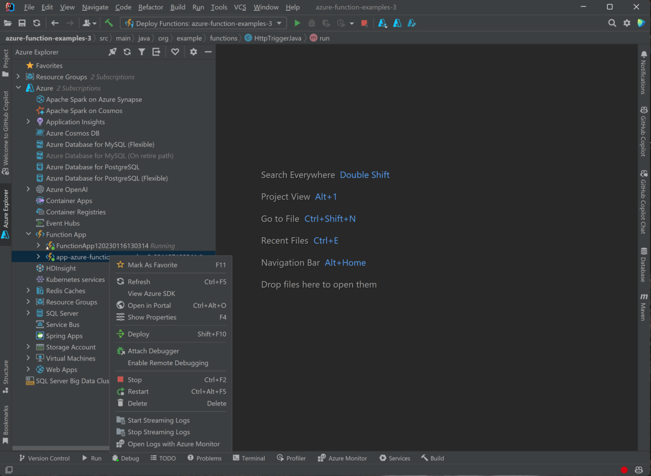Open the Terminal tool window
This screenshot has height=476, width=651.
point(248,458)
